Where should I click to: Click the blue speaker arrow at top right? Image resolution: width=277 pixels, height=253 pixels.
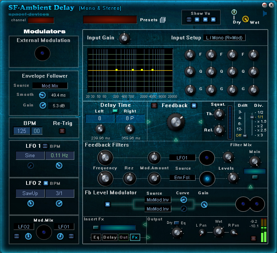click(x=264, y=14)
